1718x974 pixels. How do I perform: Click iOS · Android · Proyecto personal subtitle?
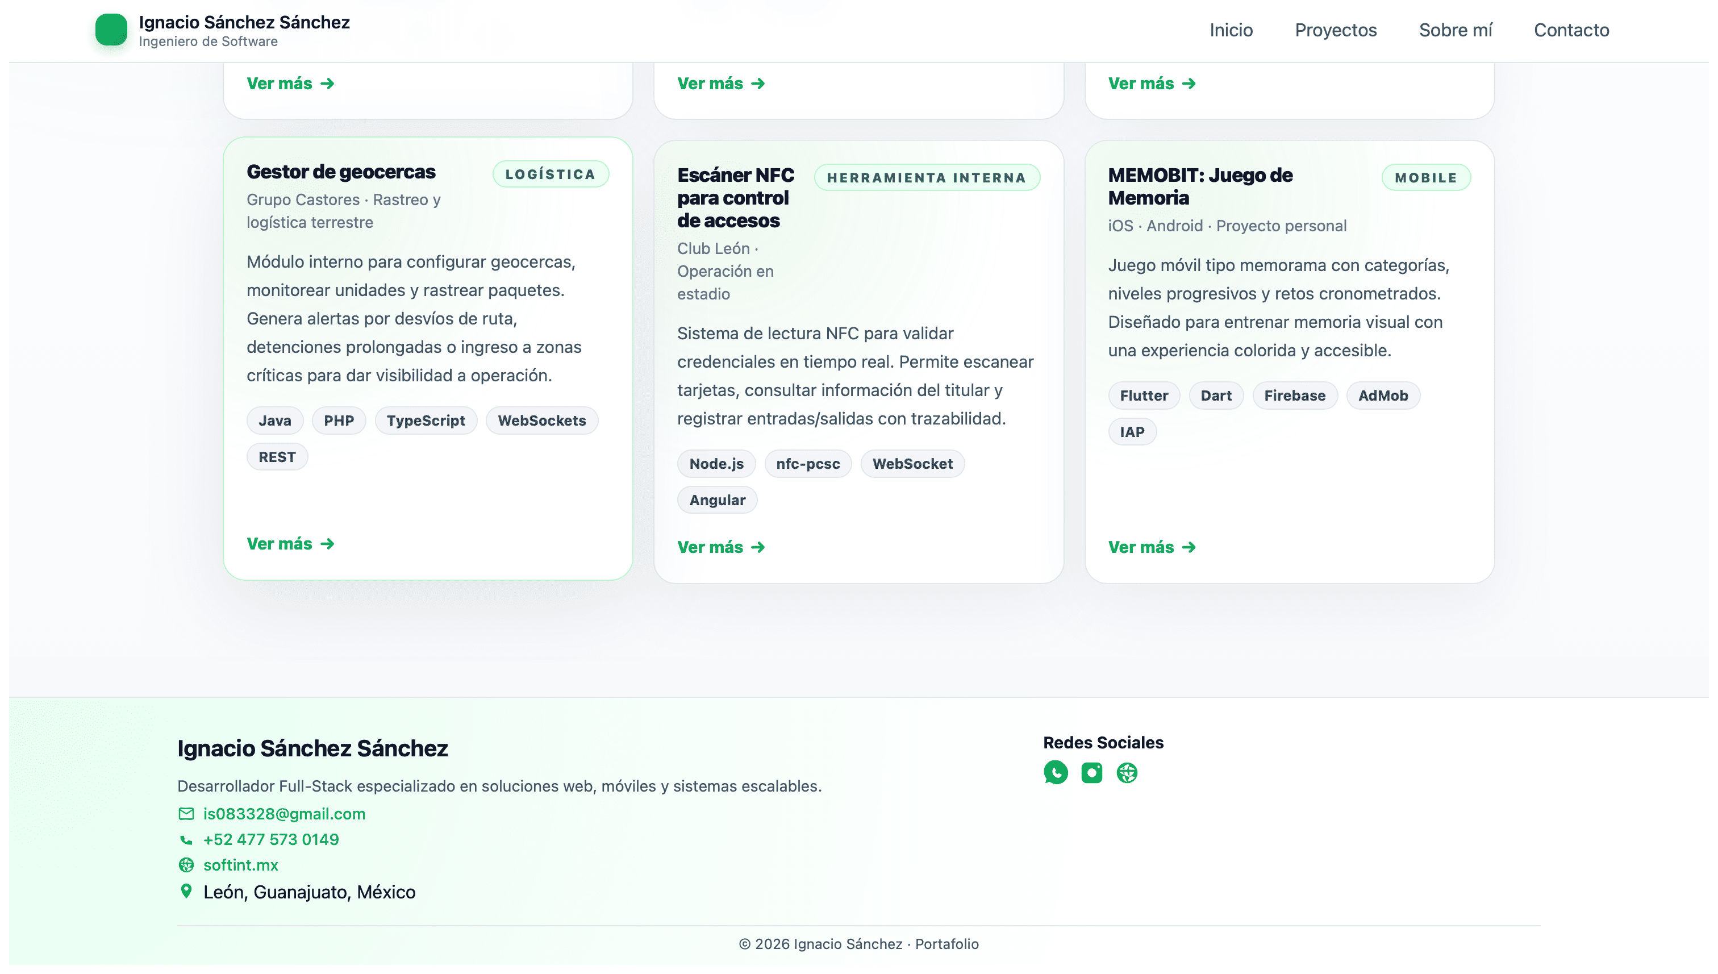coord(1227,226)
